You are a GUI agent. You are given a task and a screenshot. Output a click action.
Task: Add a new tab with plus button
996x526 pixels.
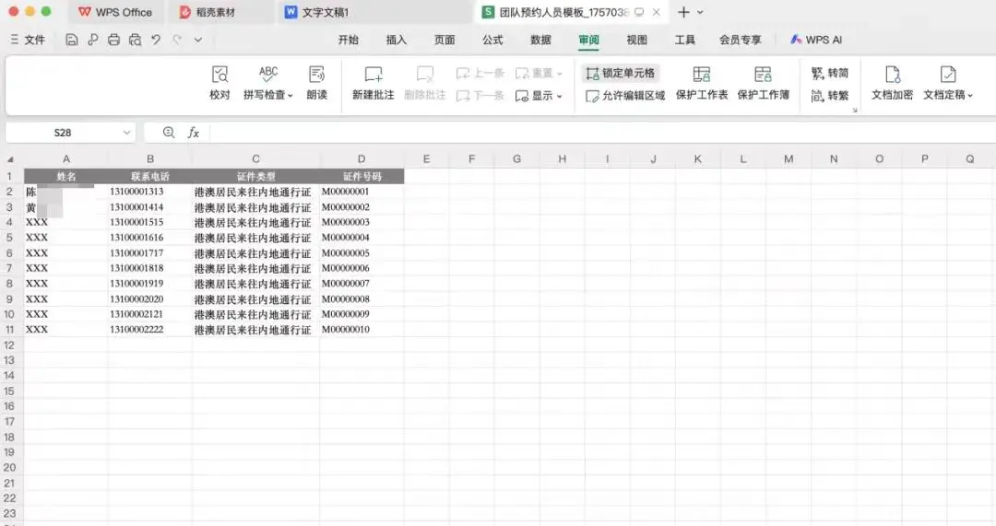[x=683, y=12]
